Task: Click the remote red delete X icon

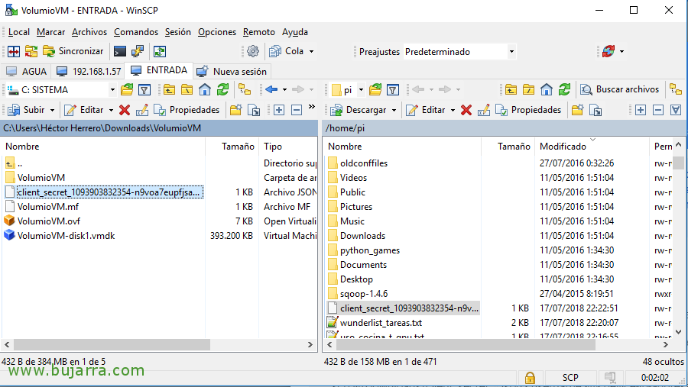Action: tap(466, 110)
